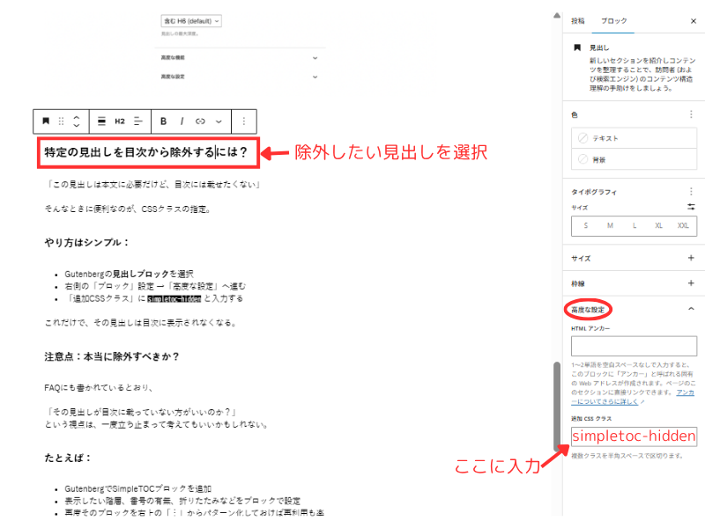705x528 pixels.
Task: Click the HTML アンカー input field
Action: 634,346
